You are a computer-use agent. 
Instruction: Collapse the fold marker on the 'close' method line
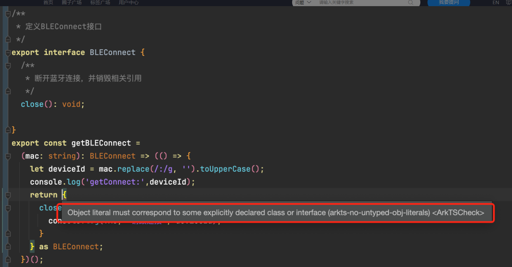8,208
